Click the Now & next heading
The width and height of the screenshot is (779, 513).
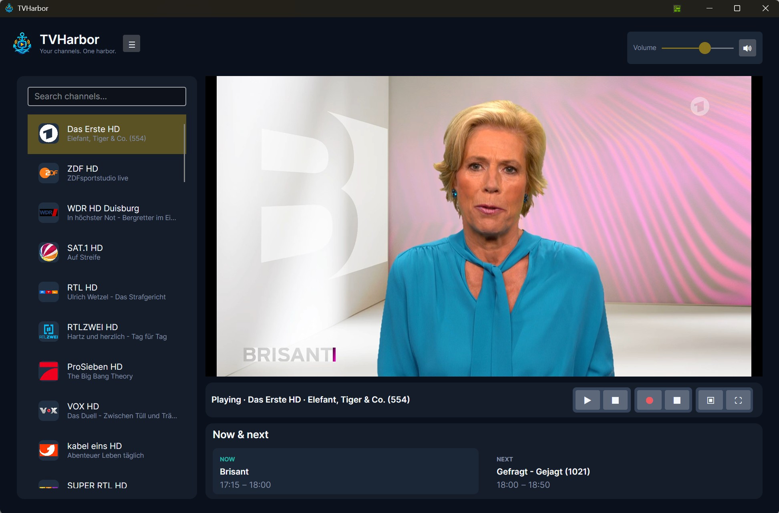point(240,435)
